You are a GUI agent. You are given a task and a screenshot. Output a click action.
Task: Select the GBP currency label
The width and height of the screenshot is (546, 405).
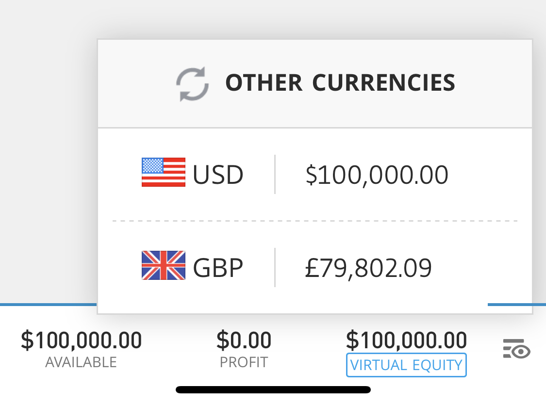coord(218,268)
